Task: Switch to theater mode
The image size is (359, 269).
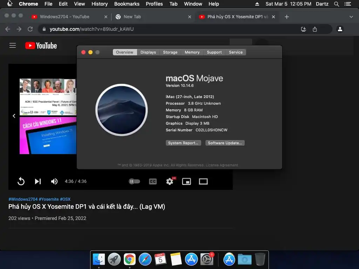Action: tap(203, 181)
